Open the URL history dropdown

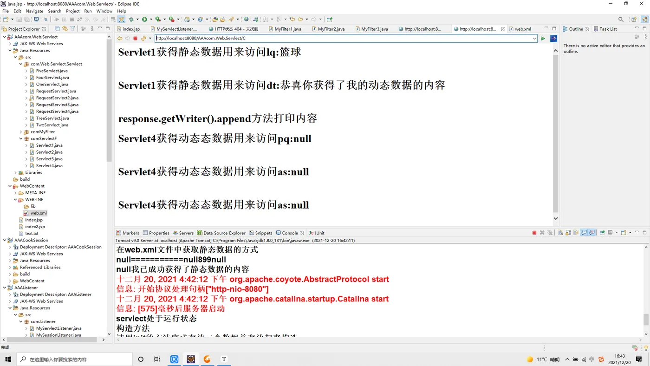pos(534,39)
